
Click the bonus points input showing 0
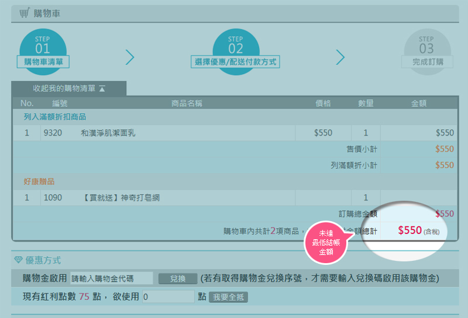pyautogui.click(x=168, y=297)
